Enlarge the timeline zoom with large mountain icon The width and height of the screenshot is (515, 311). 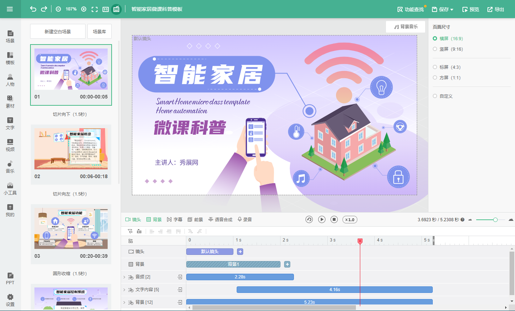pyautogui.click(x=511, y=220)
